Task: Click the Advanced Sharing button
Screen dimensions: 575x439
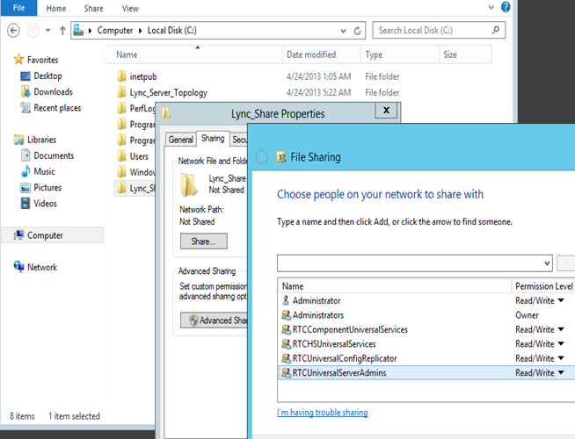Action: (x=215, y=320)
